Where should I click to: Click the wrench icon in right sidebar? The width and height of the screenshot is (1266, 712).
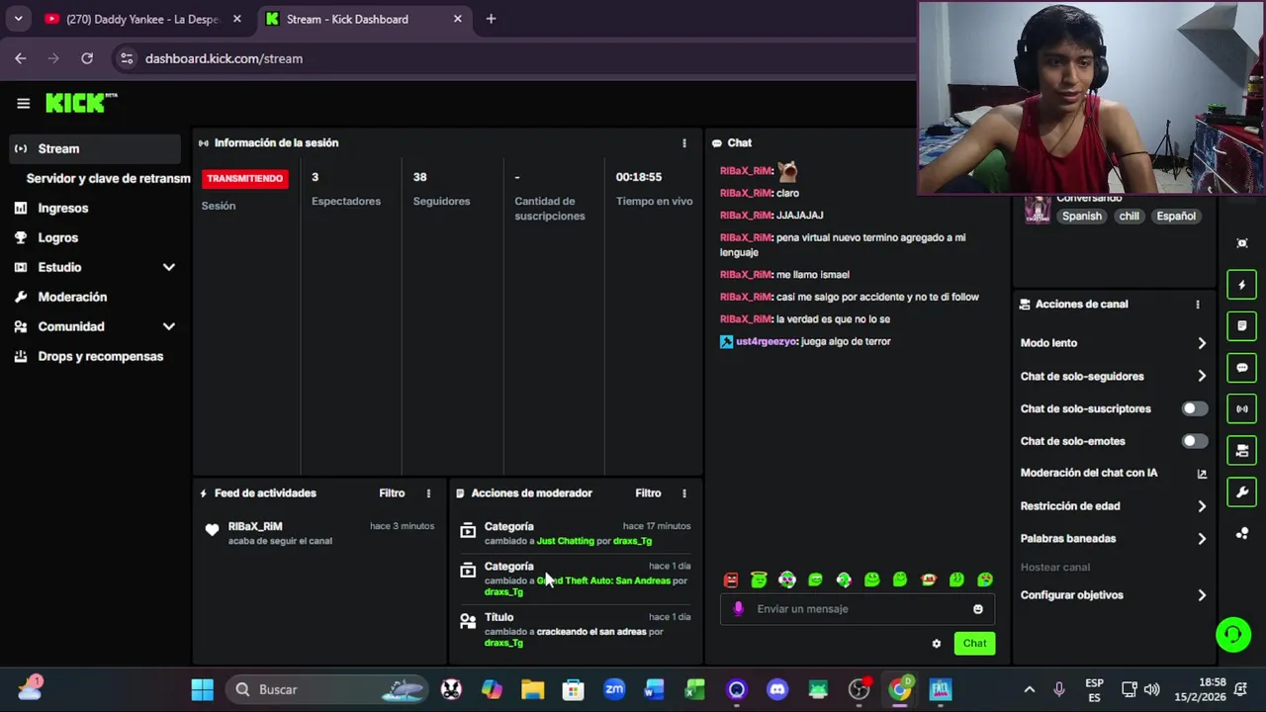1242,491
